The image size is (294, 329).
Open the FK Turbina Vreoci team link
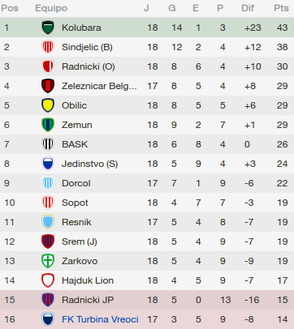click(x=100, y=319)
